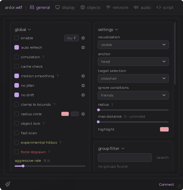This screenshot has height=190, width=183.
Task: Click the 'no groups found.' text
Action: pos(113,166)
